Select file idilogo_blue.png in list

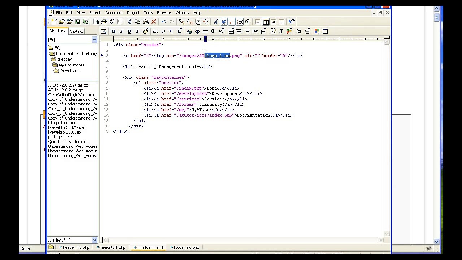(x=62, y=123)
